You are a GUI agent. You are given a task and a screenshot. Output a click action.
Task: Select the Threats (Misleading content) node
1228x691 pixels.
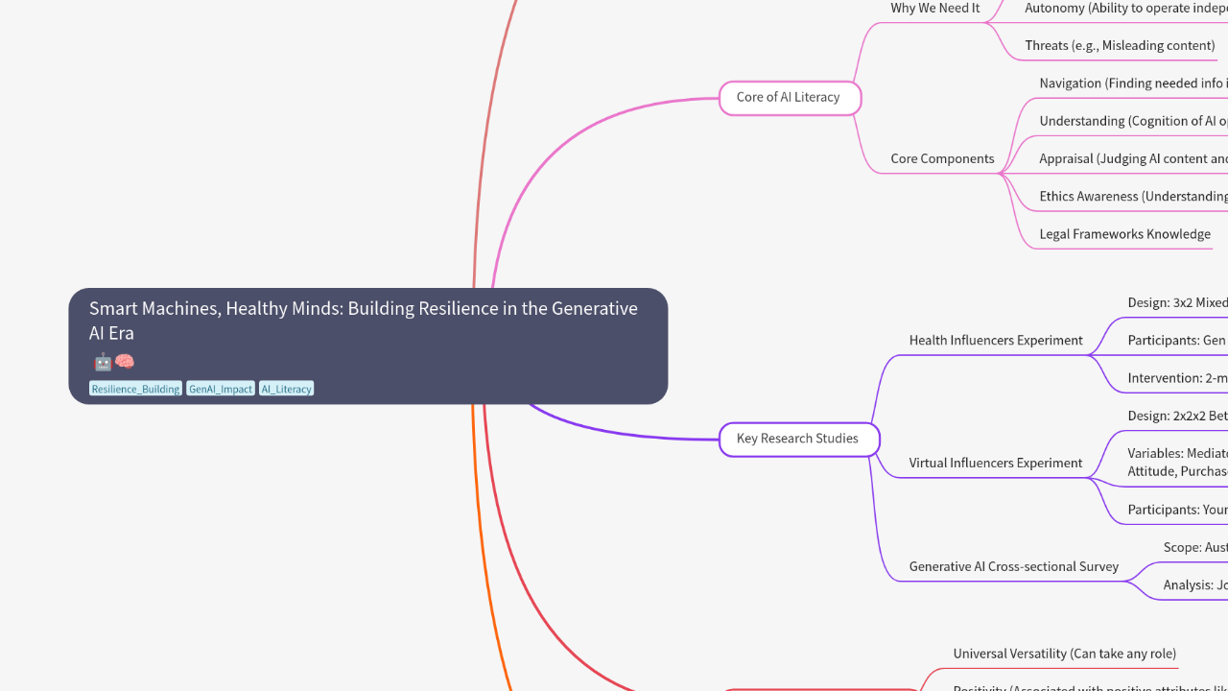(x=1119, y=45)
